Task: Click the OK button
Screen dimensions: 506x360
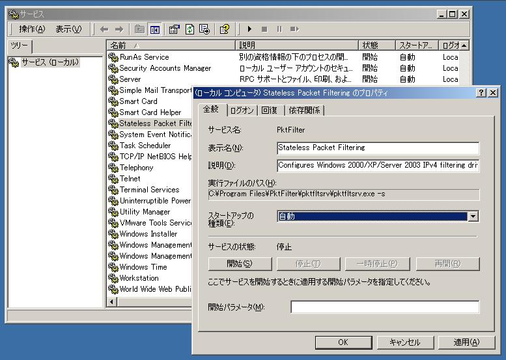Action: [343, 342]
